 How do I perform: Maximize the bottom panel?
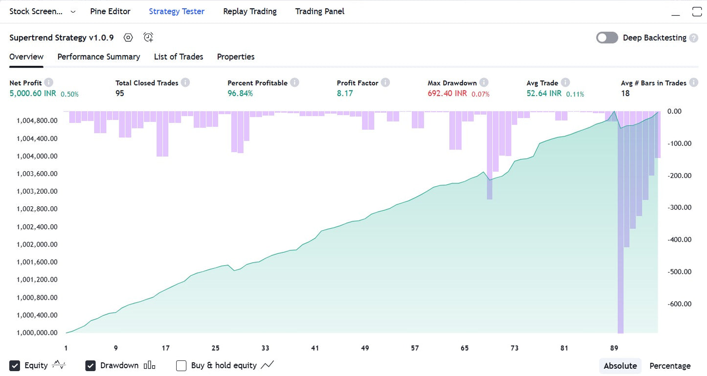pyautogui.click(x=697, y=12)
